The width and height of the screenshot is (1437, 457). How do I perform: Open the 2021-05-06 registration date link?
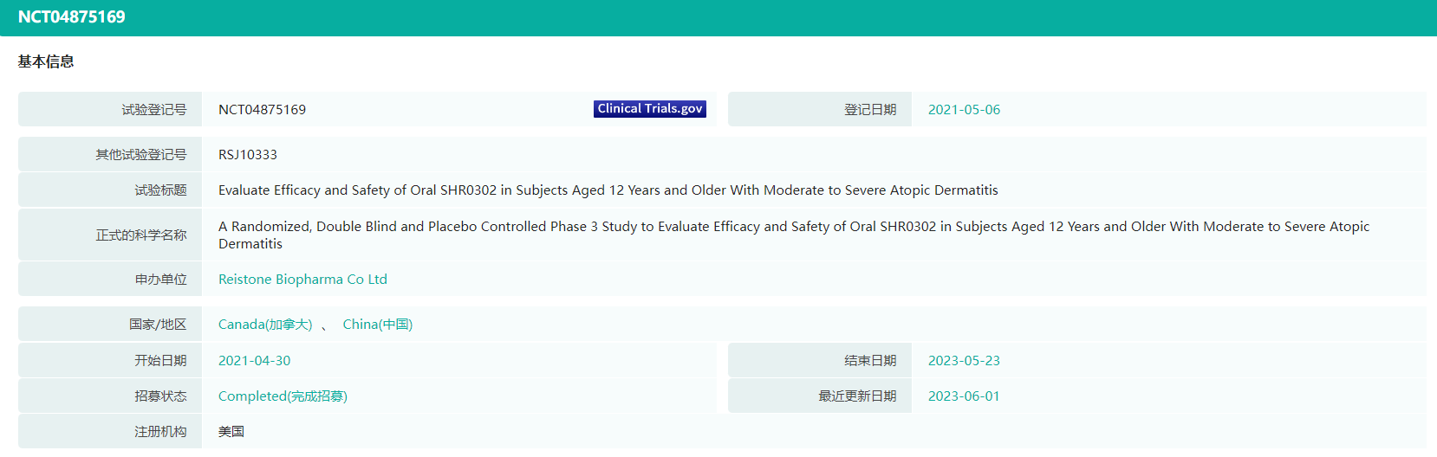pos(964,110)
